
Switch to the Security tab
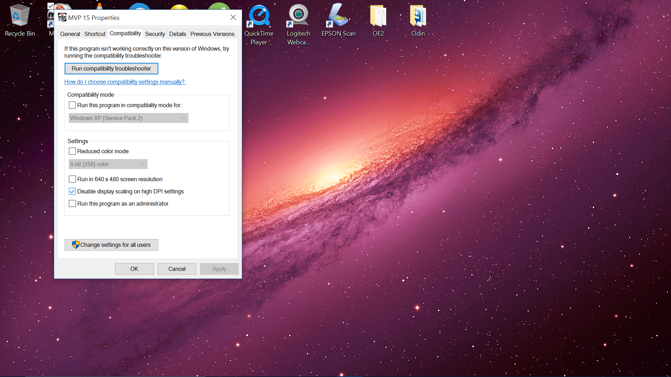155,34
